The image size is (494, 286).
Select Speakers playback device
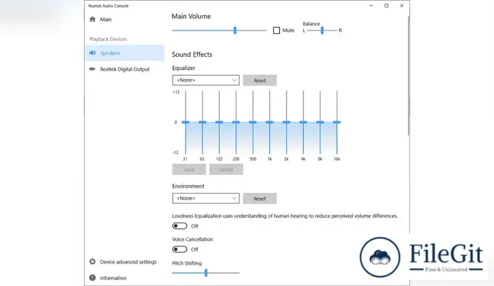(125, 53)
